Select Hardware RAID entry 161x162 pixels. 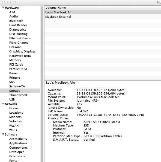click(x=20, y=56)
